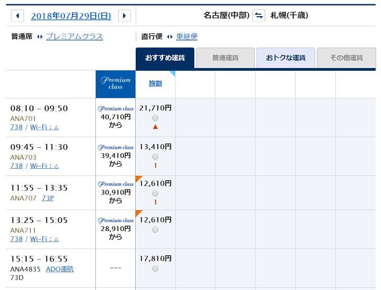Click flight number ANA711

click(23, 231)
